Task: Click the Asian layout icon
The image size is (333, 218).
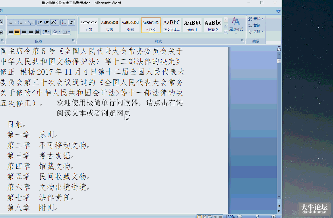Action: point(54,22)
